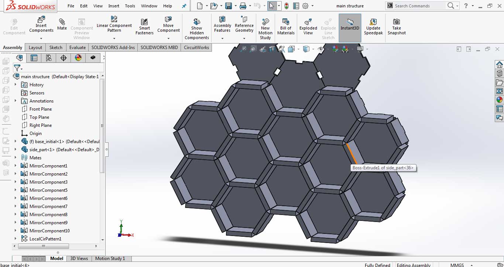Switch to the Layout tab
504x267 pixels.
coord(35,47)
